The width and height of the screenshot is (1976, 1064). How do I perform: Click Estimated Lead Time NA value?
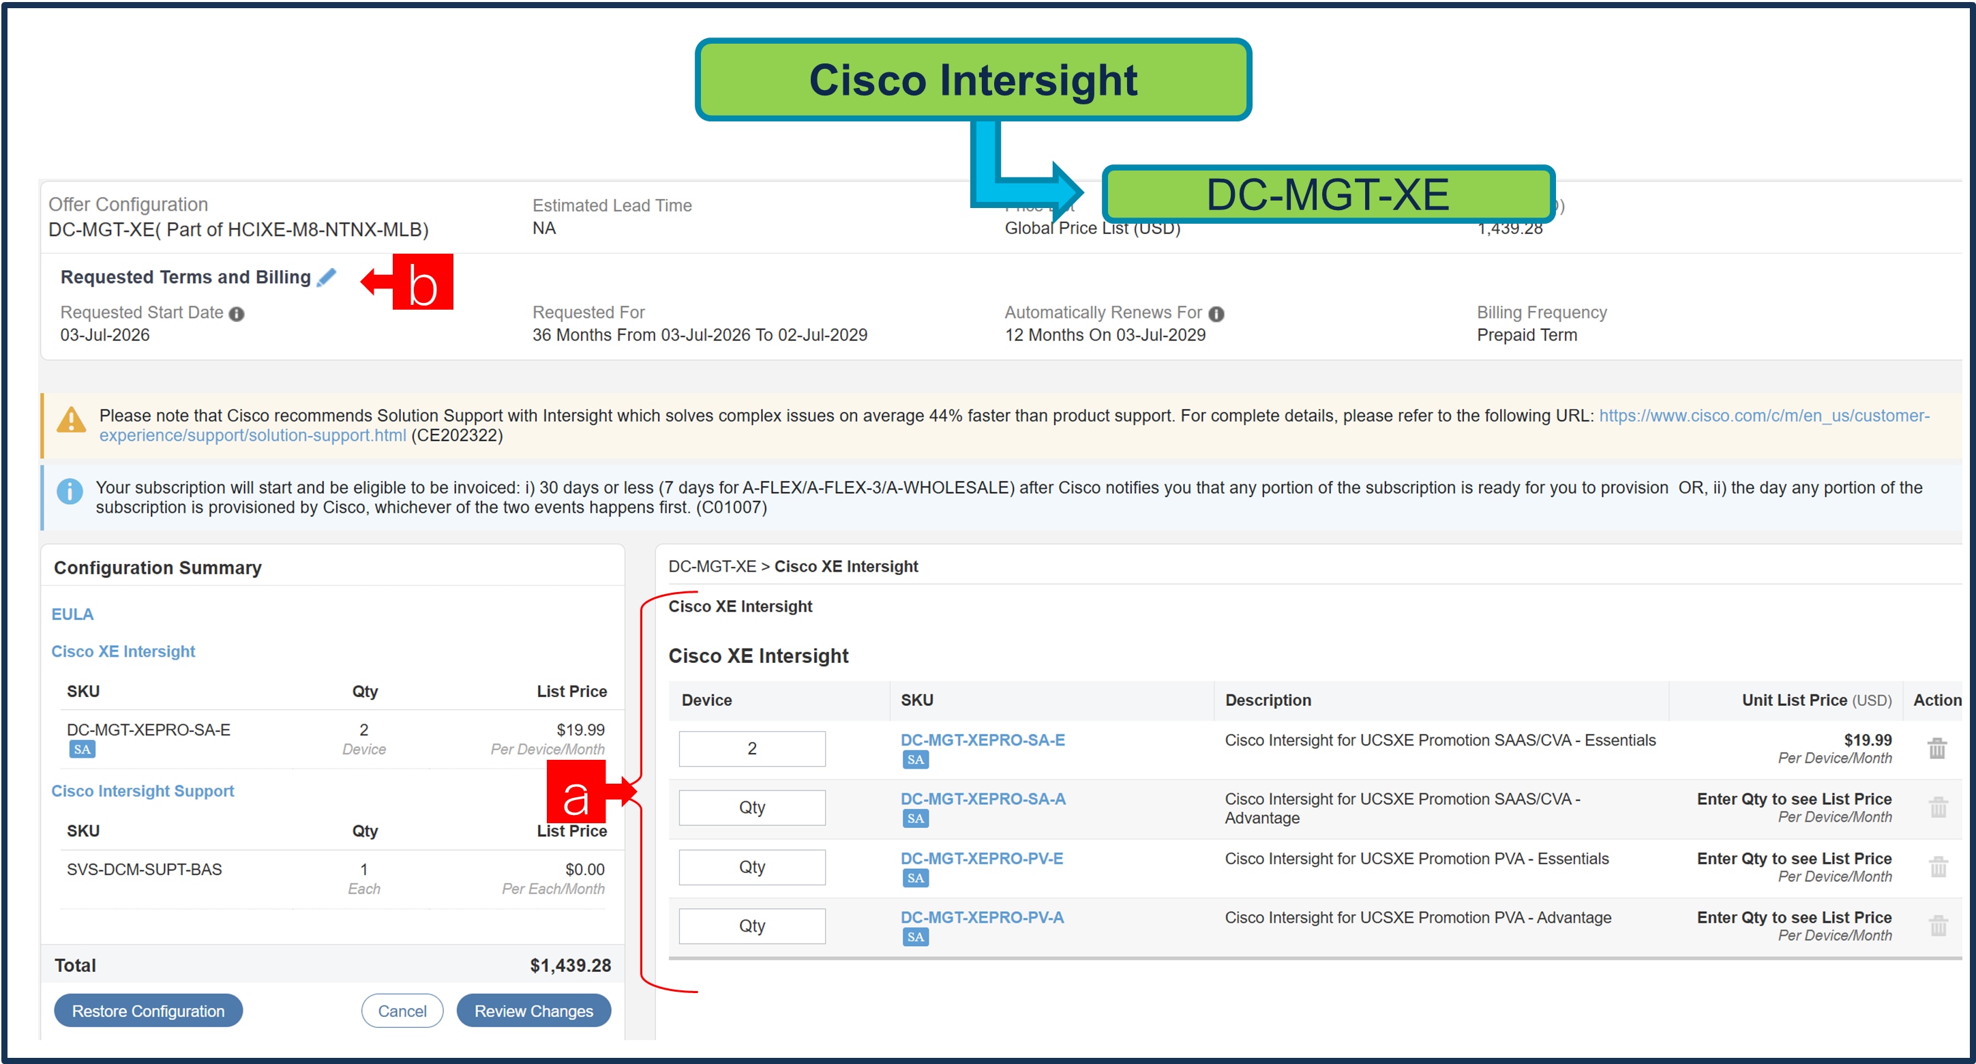(x=544, y=228)
